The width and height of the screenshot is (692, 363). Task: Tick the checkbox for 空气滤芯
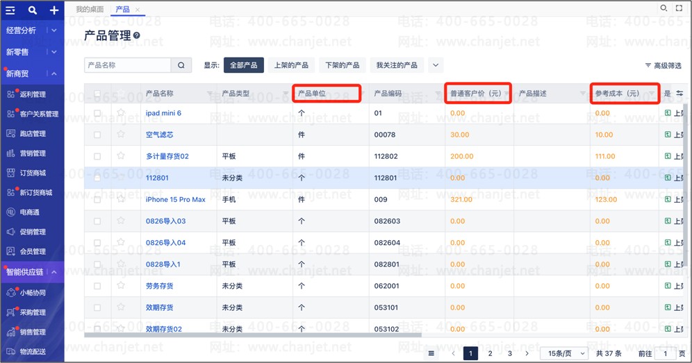[97, 135]
